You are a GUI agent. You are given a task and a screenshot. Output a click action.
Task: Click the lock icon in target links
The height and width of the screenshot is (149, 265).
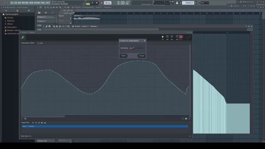coord(45,123)
